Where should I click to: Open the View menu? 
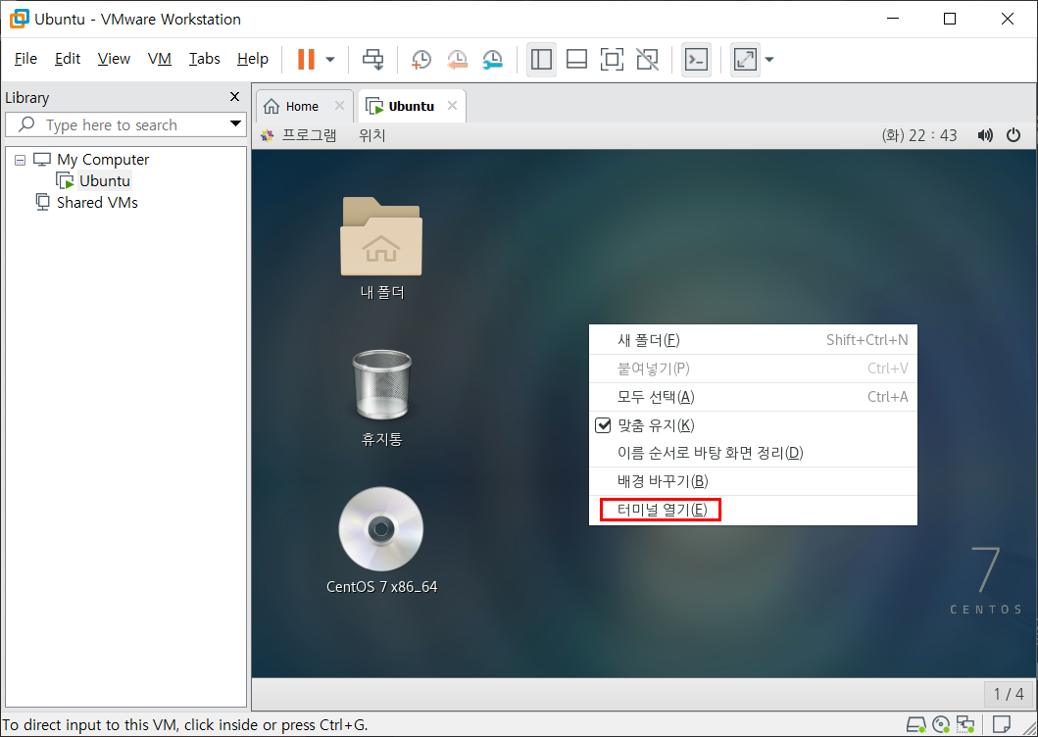114,59
